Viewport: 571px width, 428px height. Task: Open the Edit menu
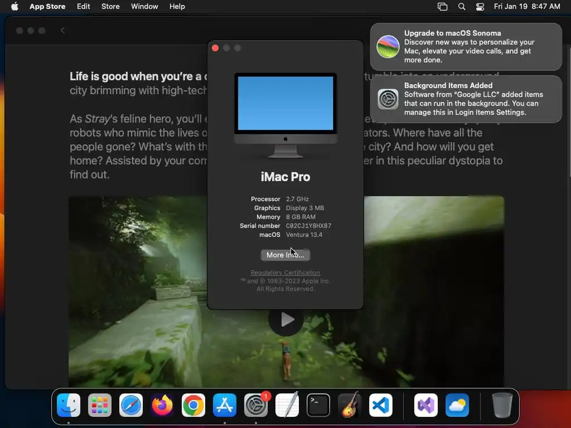pyautogui.click(x=84, y=7)
